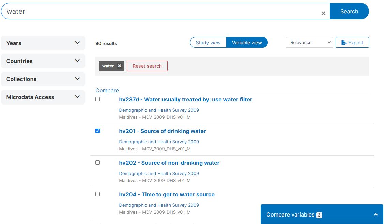385x224 pixels.
Task: Check the hv237d water filter checkbox
Action: [x=98, y=99]
